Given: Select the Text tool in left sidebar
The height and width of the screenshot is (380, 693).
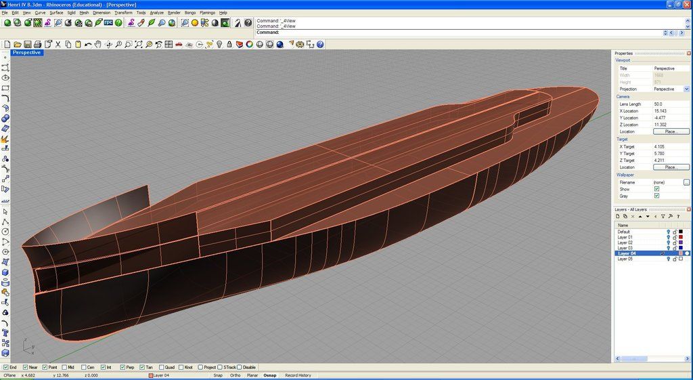Looking at the screenshot, I should pyautogui.click(x=5, y=333).
